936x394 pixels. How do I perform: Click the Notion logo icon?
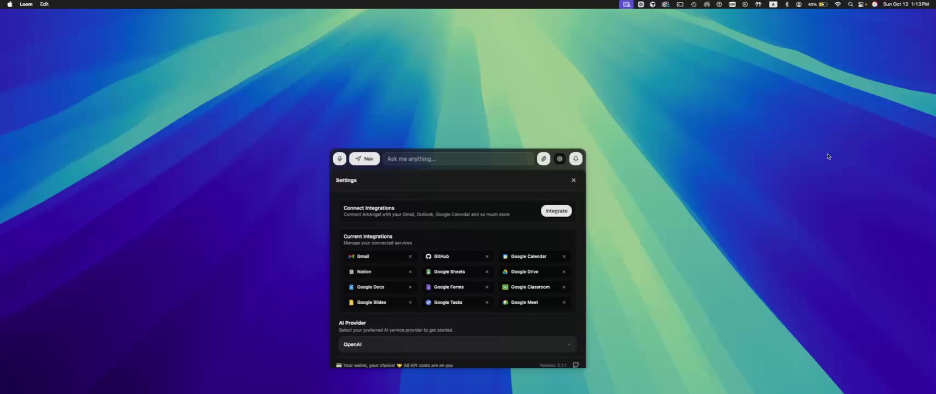click(x=351, y=271)
